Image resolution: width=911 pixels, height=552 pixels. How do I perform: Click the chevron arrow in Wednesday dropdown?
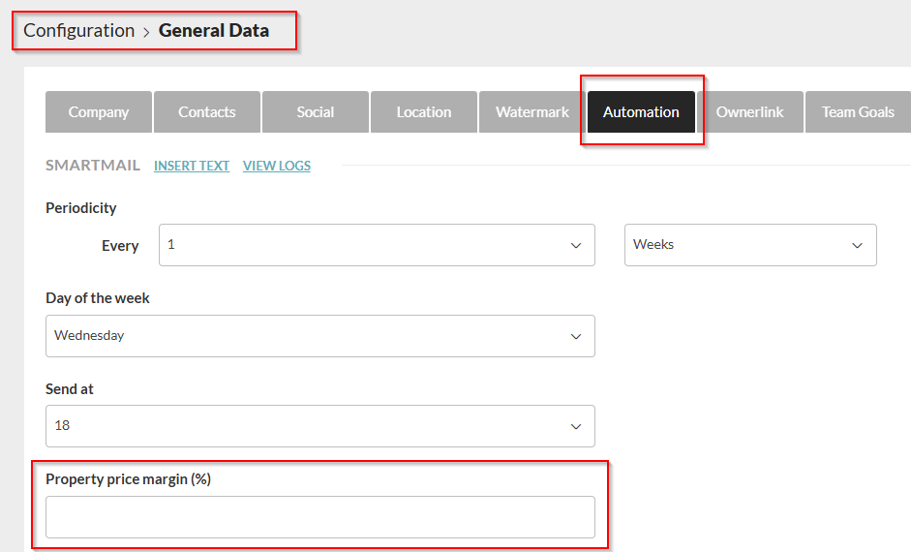click(576, 336)
